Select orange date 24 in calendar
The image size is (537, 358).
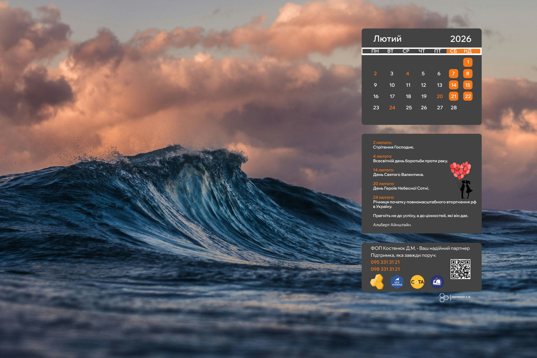(x=392, y=108)
